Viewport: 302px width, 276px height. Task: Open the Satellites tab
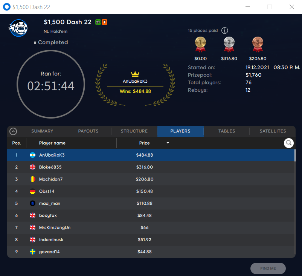click(x=273, y=131)
